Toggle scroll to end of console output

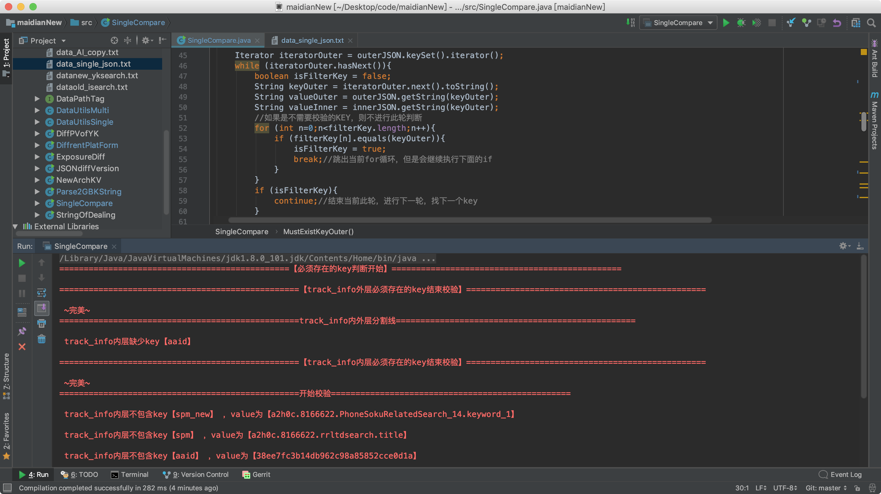[x=41, y=308]
